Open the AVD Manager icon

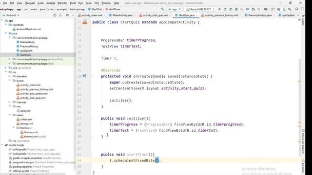coord(284,9)
